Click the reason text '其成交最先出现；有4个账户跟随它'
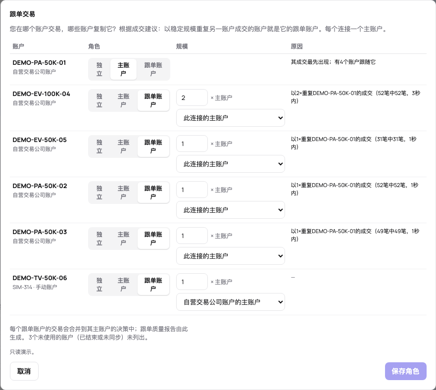 click(333, 62)
